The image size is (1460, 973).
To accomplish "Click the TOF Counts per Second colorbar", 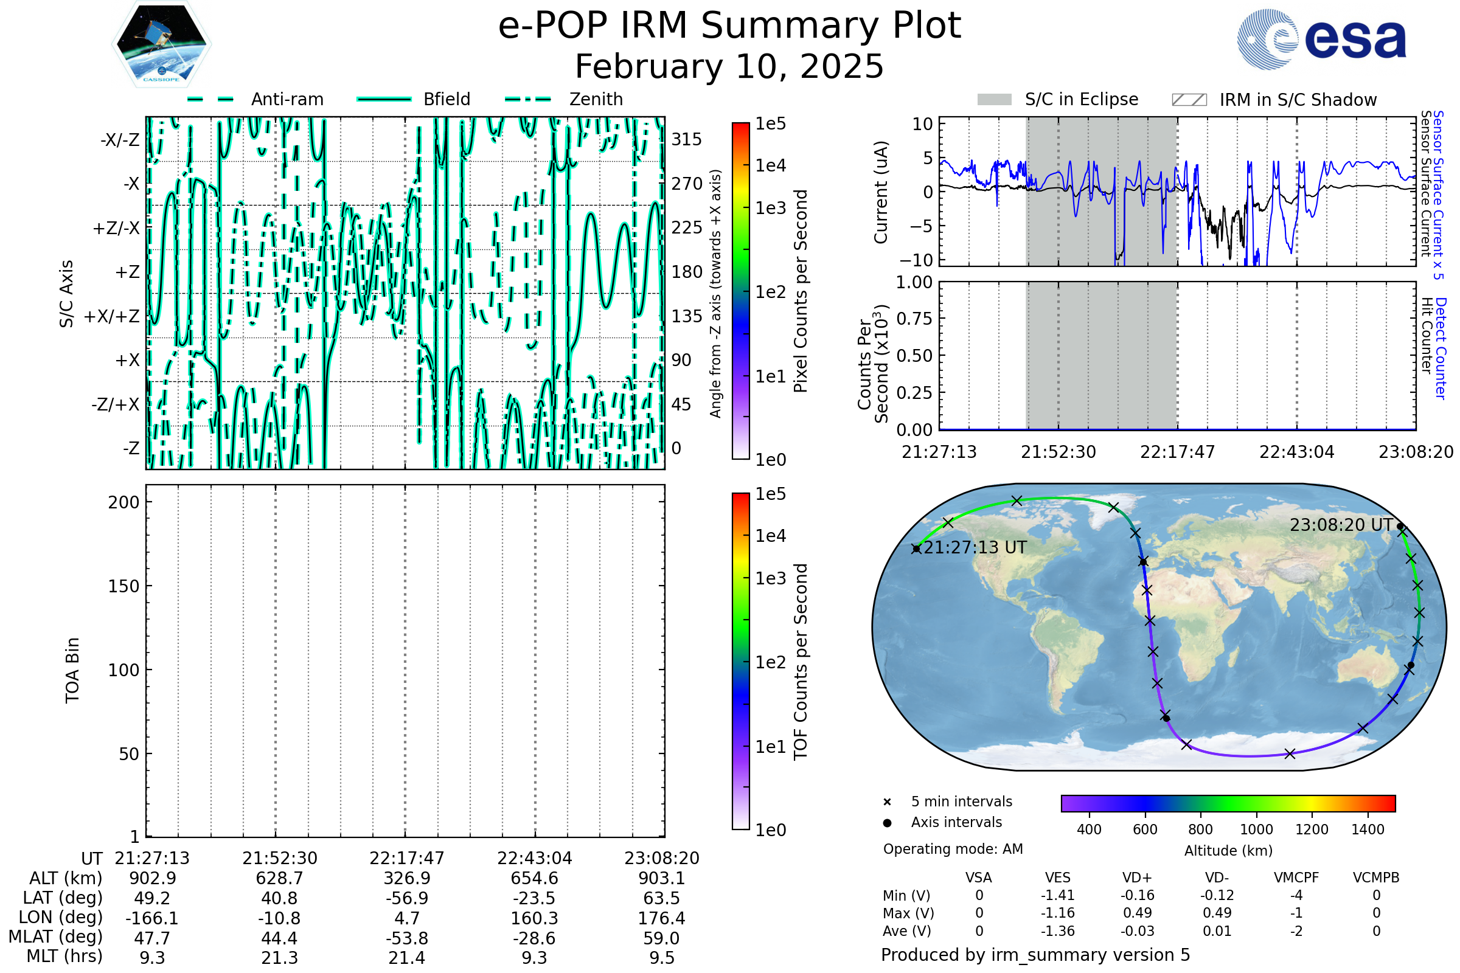I will click(x=740, y=661).
